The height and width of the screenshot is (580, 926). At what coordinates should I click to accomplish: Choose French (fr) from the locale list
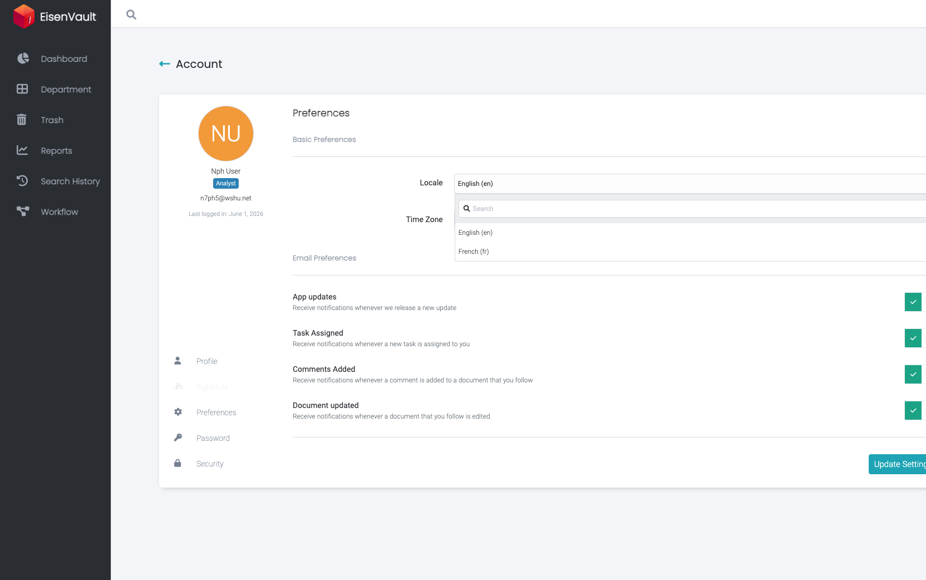[690, 252]
